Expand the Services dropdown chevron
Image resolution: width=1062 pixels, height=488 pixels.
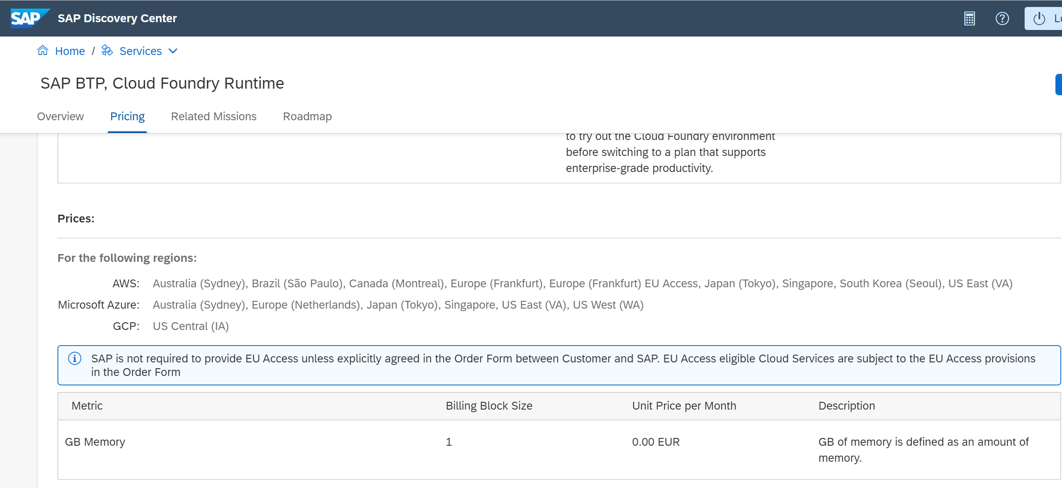173,51
